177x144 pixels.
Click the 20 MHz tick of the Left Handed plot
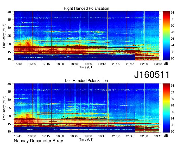tap(9, 116)
